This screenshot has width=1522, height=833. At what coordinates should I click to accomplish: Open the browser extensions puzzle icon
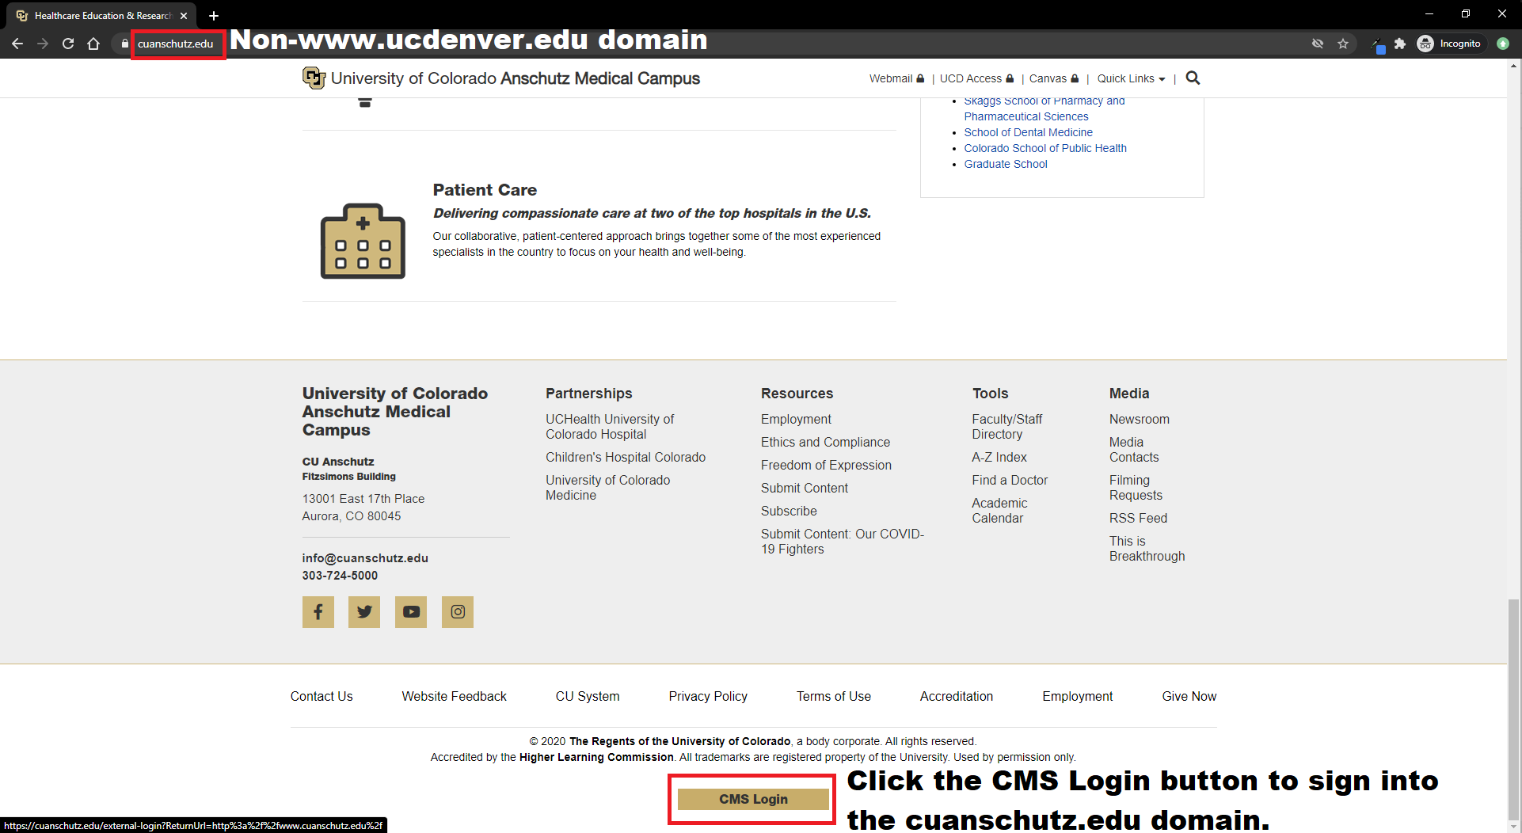1400,44
